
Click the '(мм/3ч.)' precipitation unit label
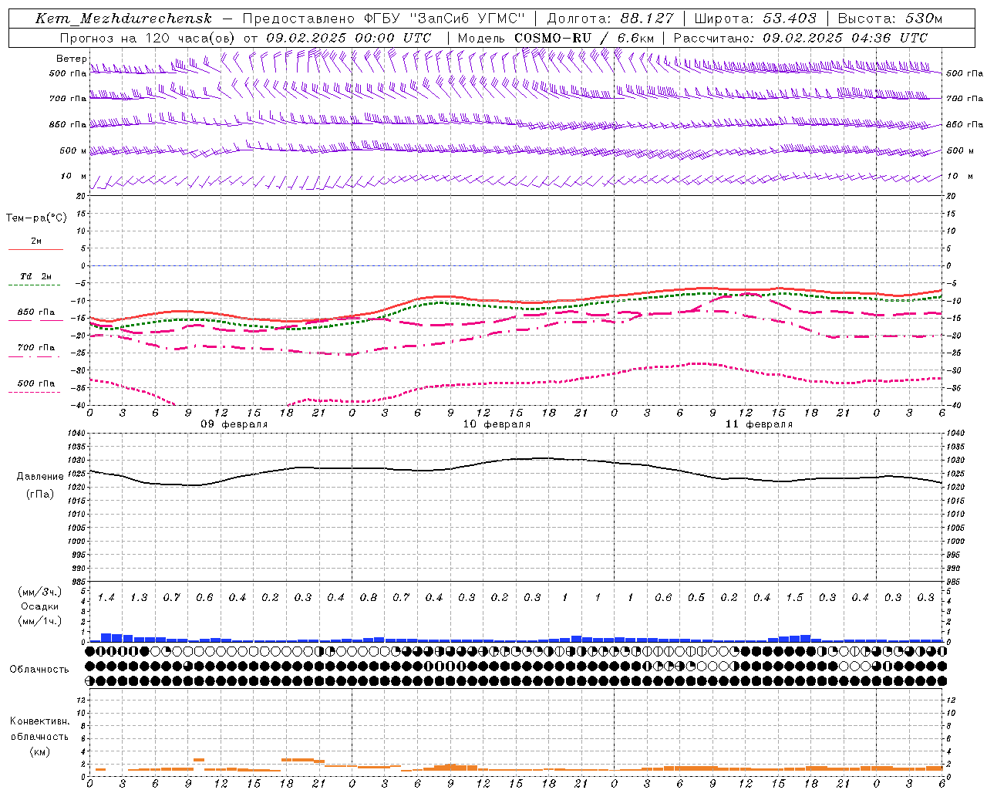39,592
